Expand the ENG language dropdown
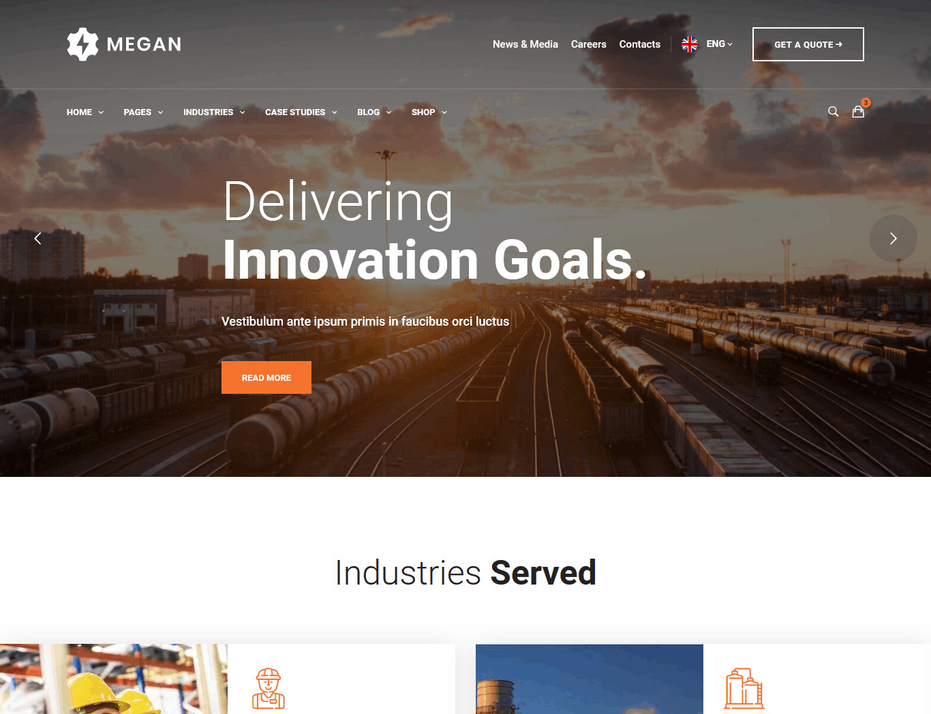Image resolution: width=931 pixels, height=714 pixels. point(719,44)
